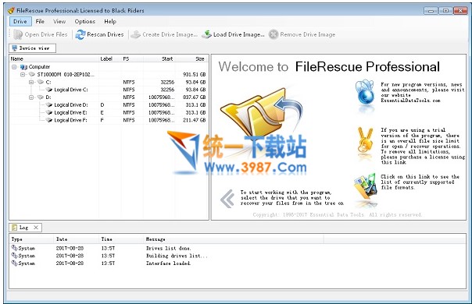Select Logical Drive E: row

coord(109,112)
